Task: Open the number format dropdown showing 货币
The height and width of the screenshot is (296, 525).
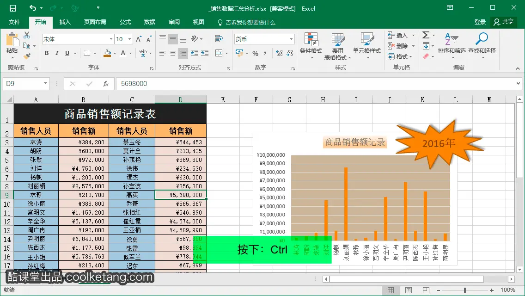Action: (x=291, y=39)
